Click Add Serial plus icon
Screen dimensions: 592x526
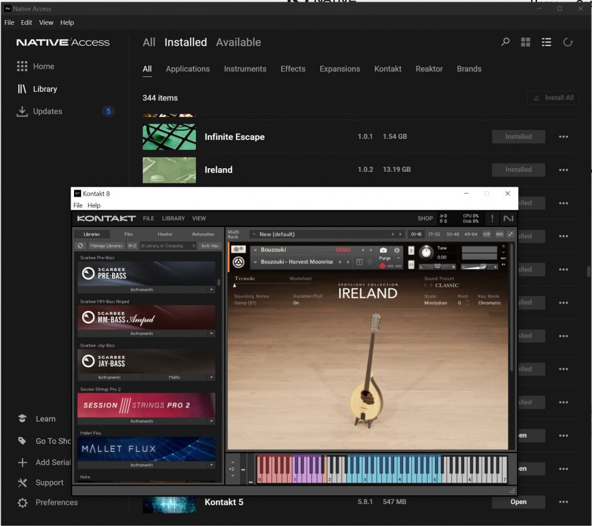tap(22, 462)
